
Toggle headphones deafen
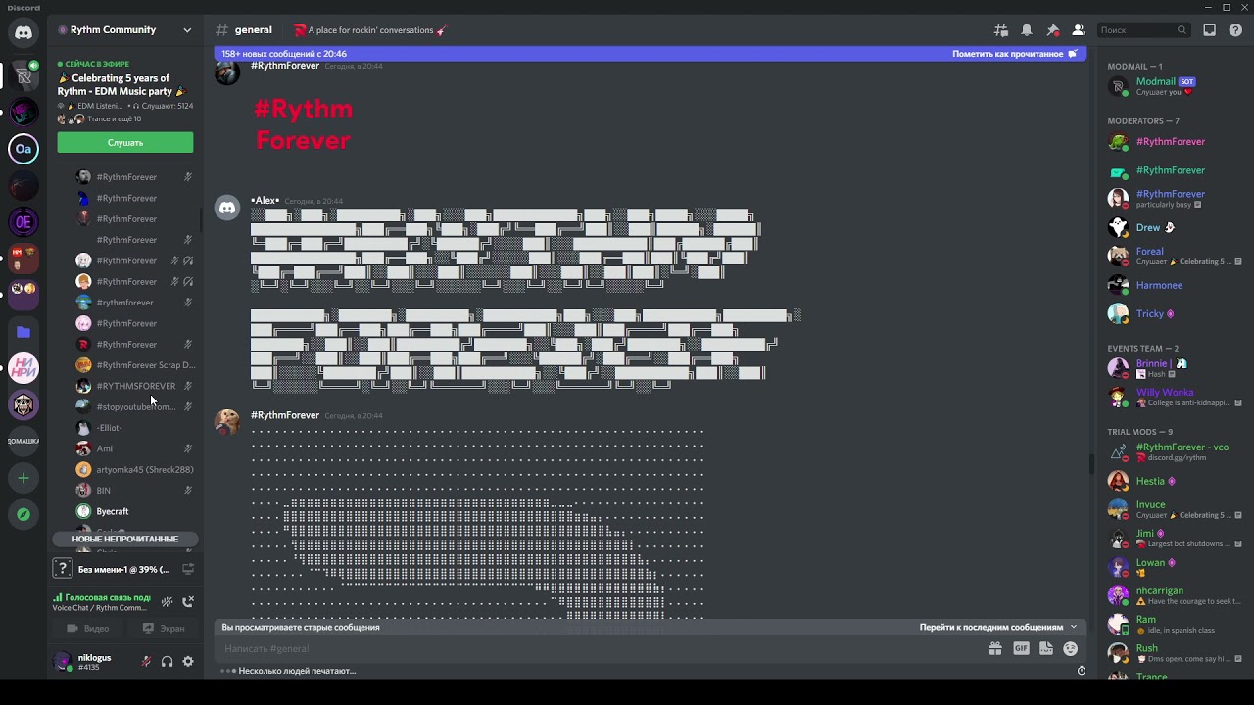click(167, 662)
